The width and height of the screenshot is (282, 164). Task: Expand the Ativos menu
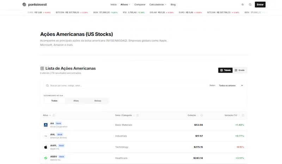125,5
